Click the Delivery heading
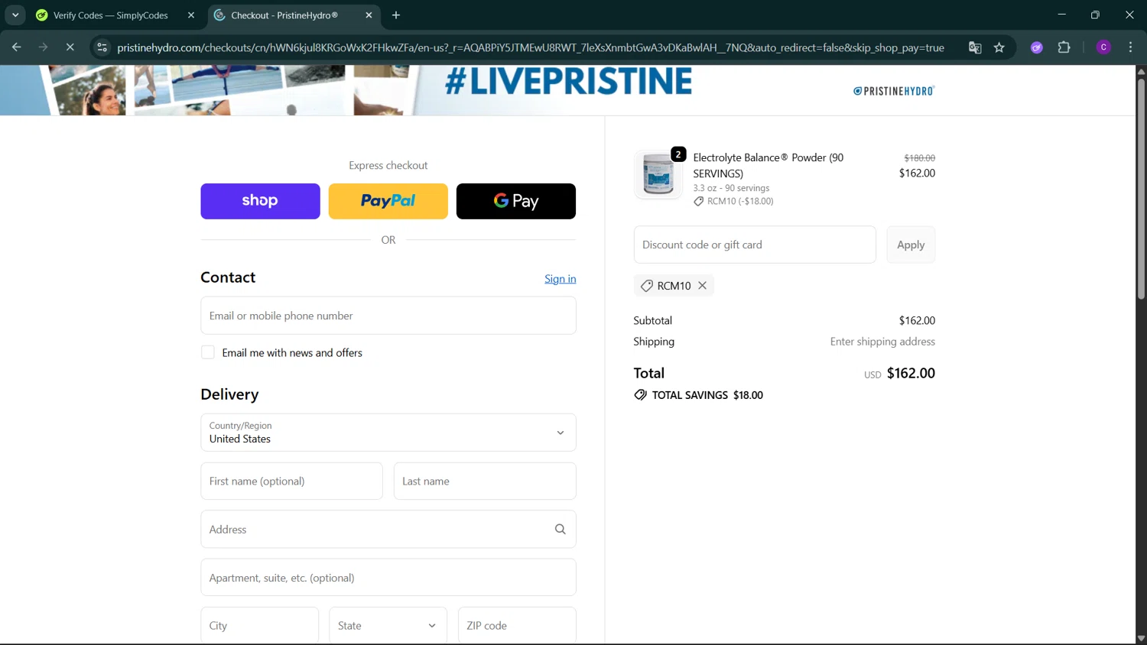Image resolution: width=1147 pixels, height=645 pixels. coord(229,394)
